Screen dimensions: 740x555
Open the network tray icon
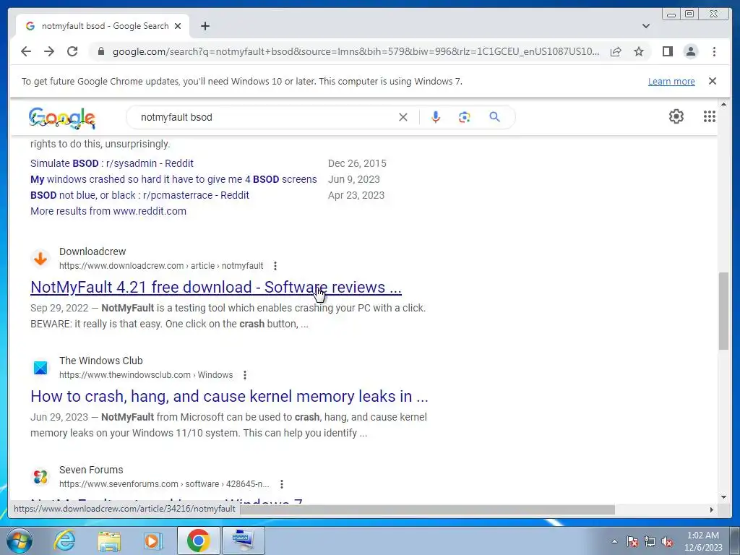(x=650, y=541)
